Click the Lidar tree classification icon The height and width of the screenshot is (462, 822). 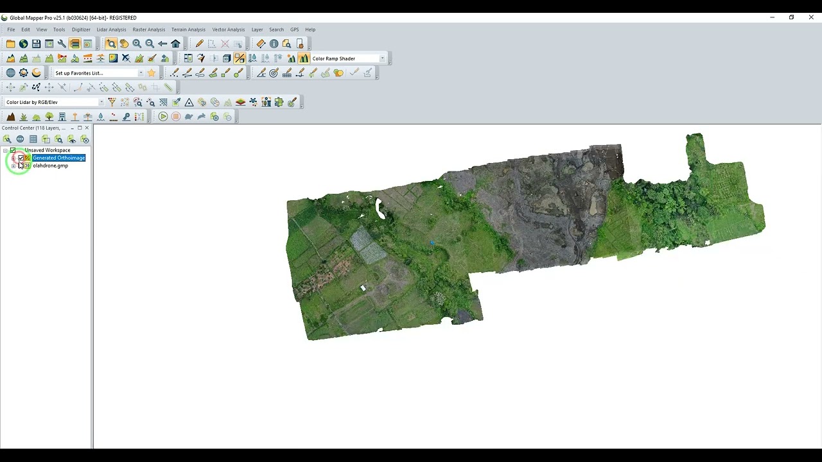(49, 117)
